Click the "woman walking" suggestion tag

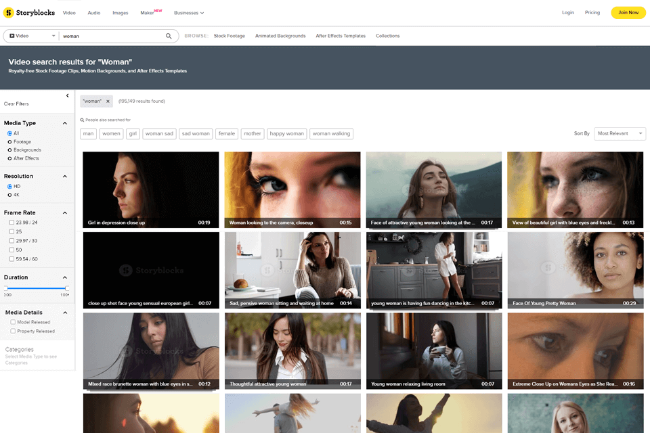click(x=331, y=134)
